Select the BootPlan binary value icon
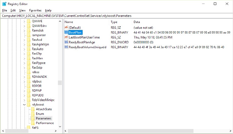233x134 pixels. 66,33
